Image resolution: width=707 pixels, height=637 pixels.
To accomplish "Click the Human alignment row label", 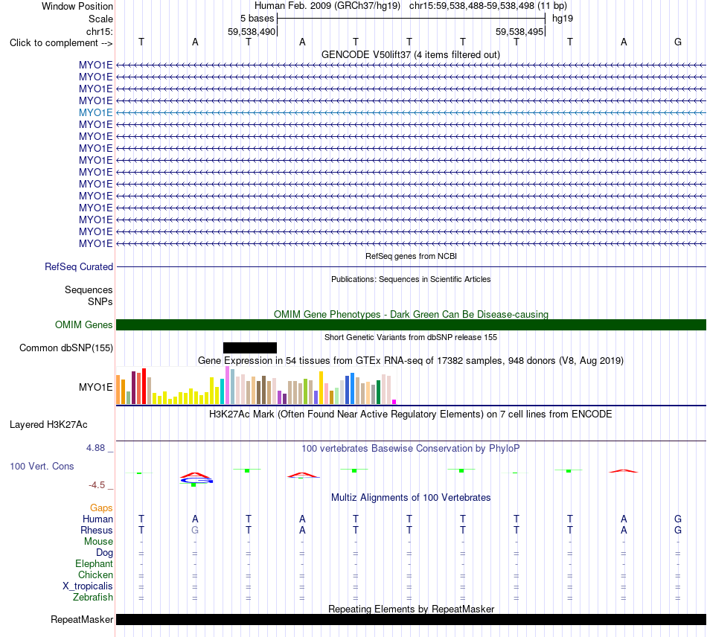I will (x=97, y=519).
